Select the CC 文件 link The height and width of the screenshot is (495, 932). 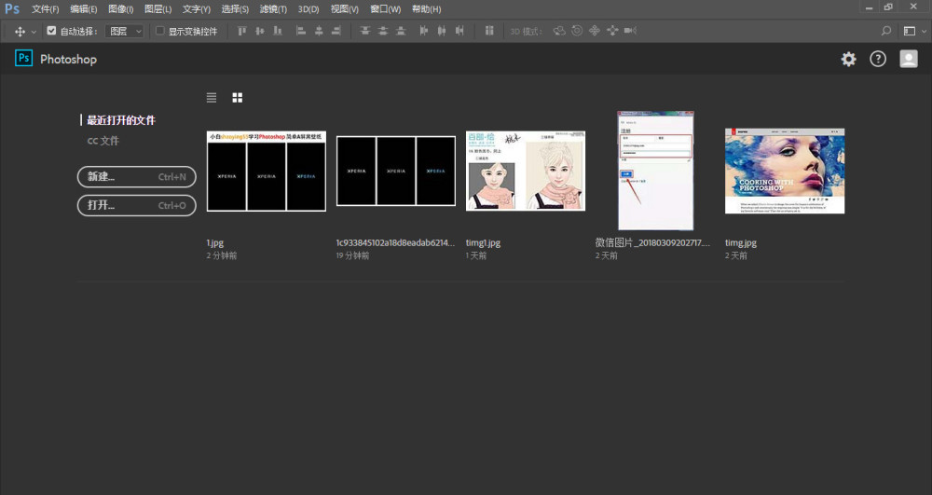pos(103,141)
